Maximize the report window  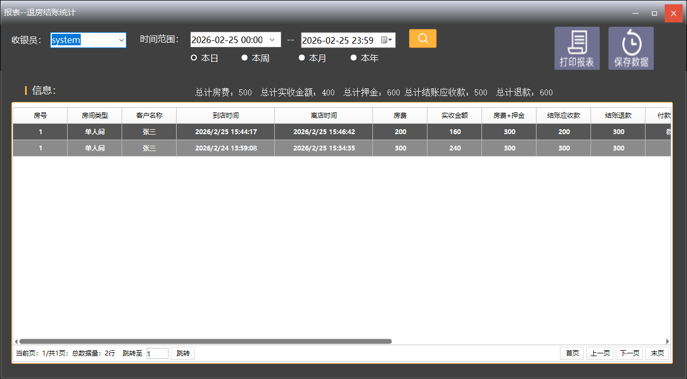coord(654,13)
